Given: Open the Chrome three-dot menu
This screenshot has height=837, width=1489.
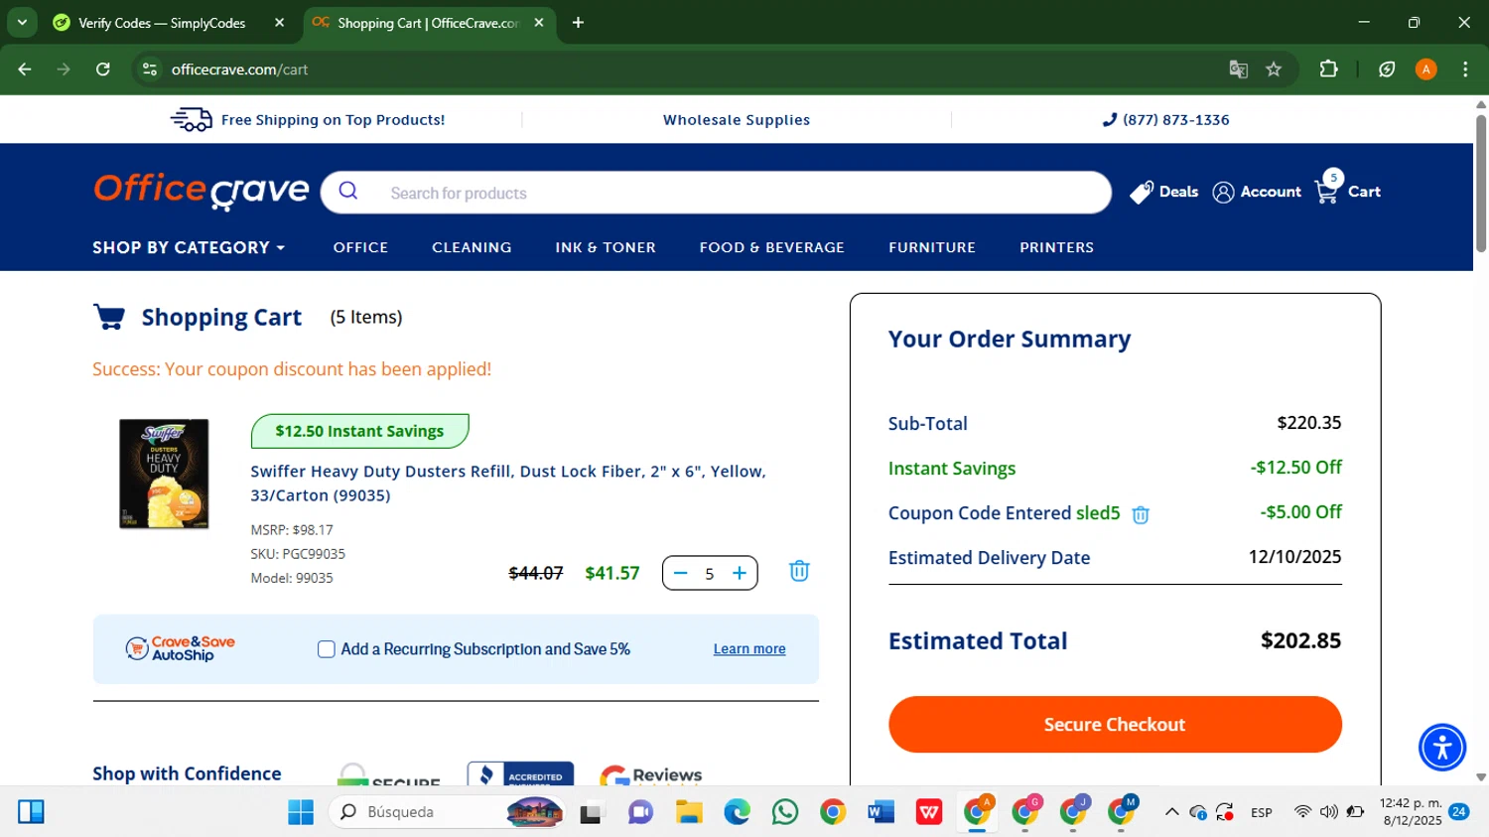Looking at the screenshot, I should (x=1465, y=70).
